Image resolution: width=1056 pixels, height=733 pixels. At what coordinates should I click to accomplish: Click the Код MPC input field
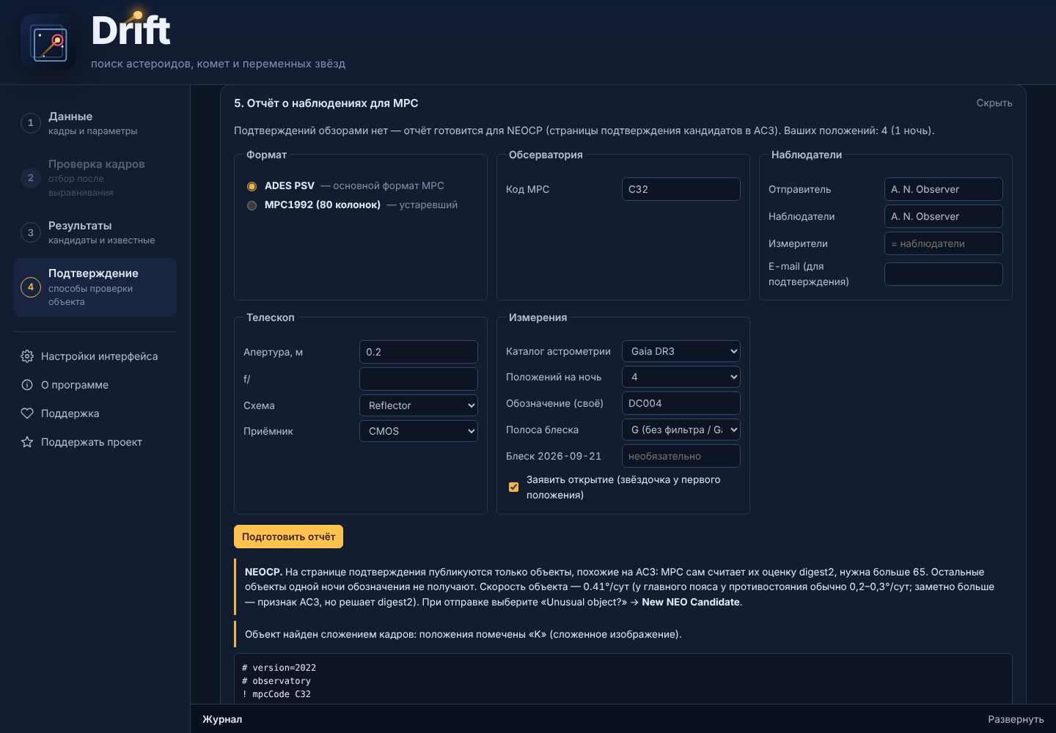click(x=681, y=189)
